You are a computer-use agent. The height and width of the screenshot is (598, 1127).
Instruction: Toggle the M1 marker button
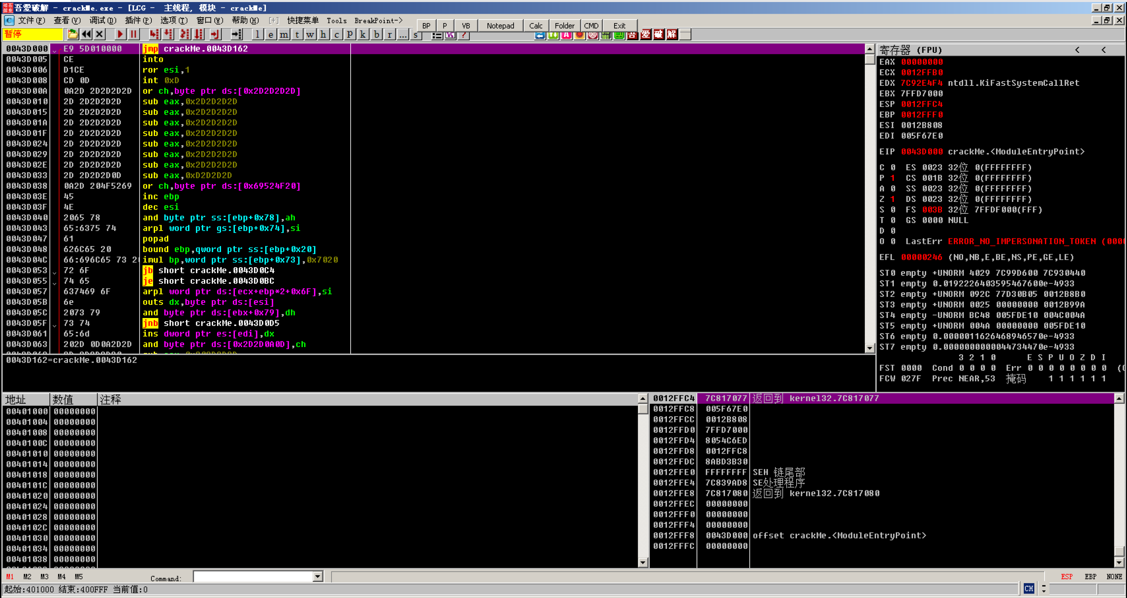pyautogui.click(x=11, y=576)
